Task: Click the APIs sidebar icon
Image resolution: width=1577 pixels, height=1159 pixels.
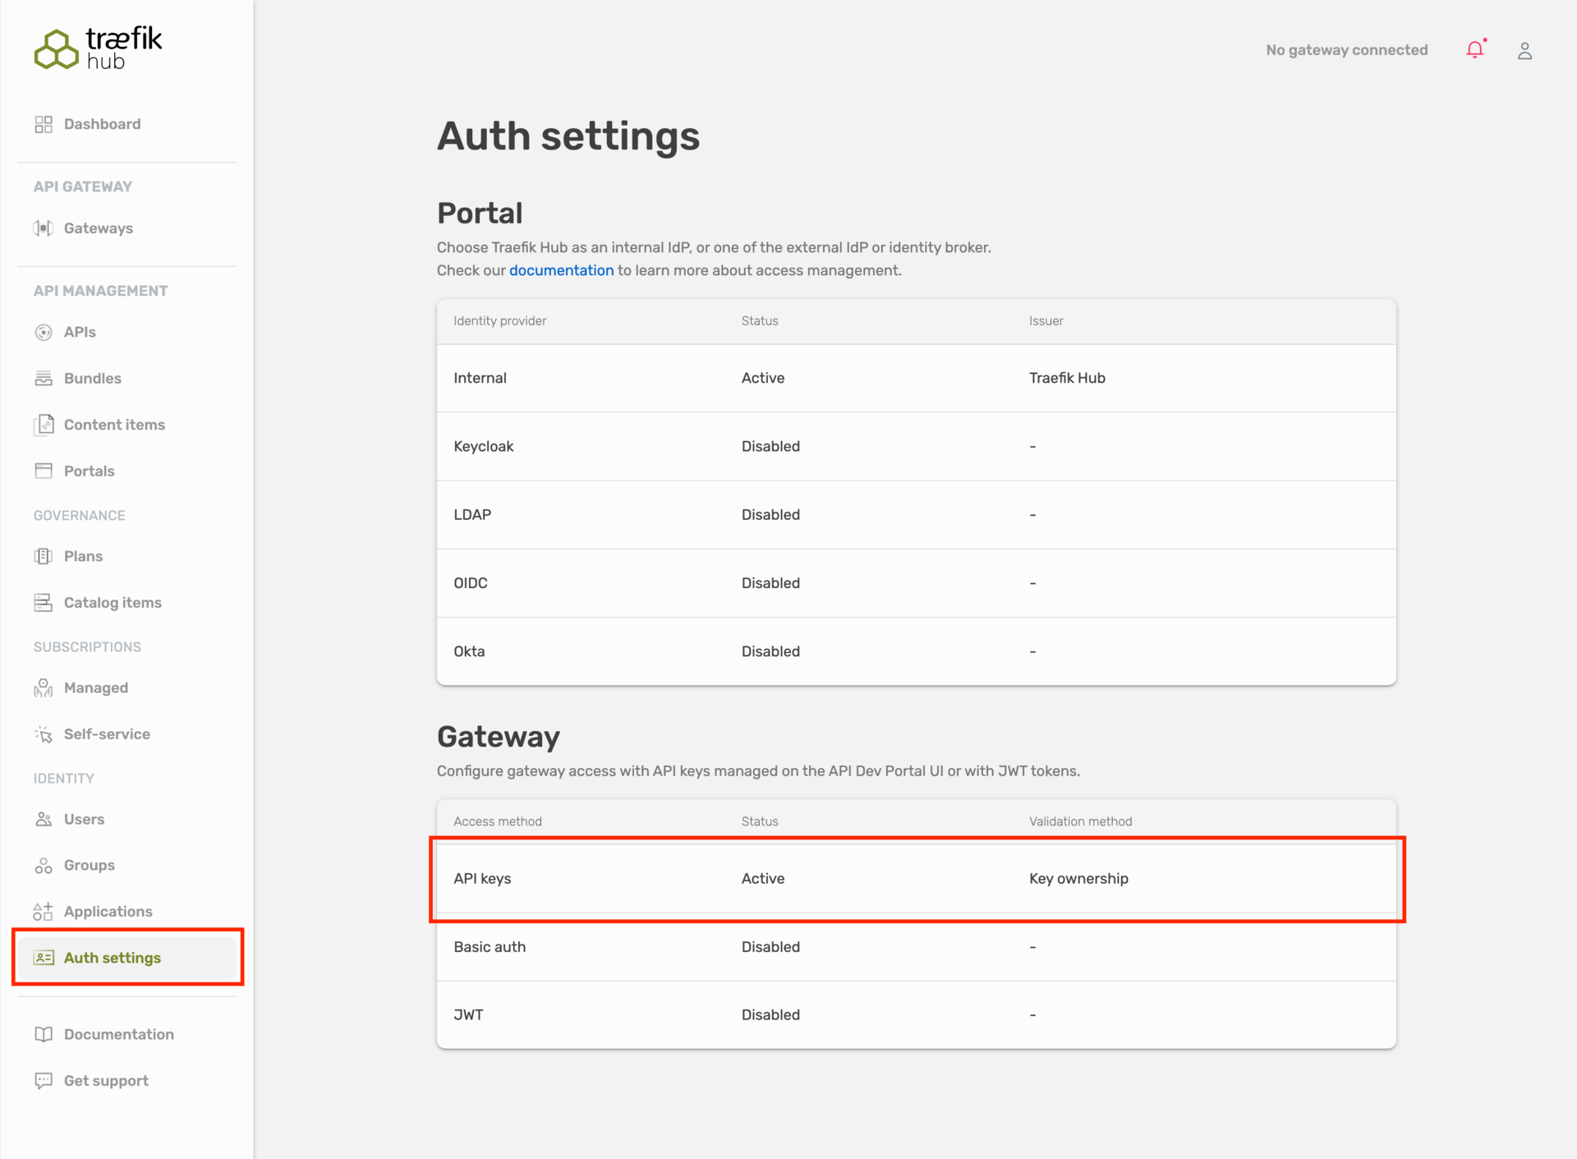Action: point(44,332)
